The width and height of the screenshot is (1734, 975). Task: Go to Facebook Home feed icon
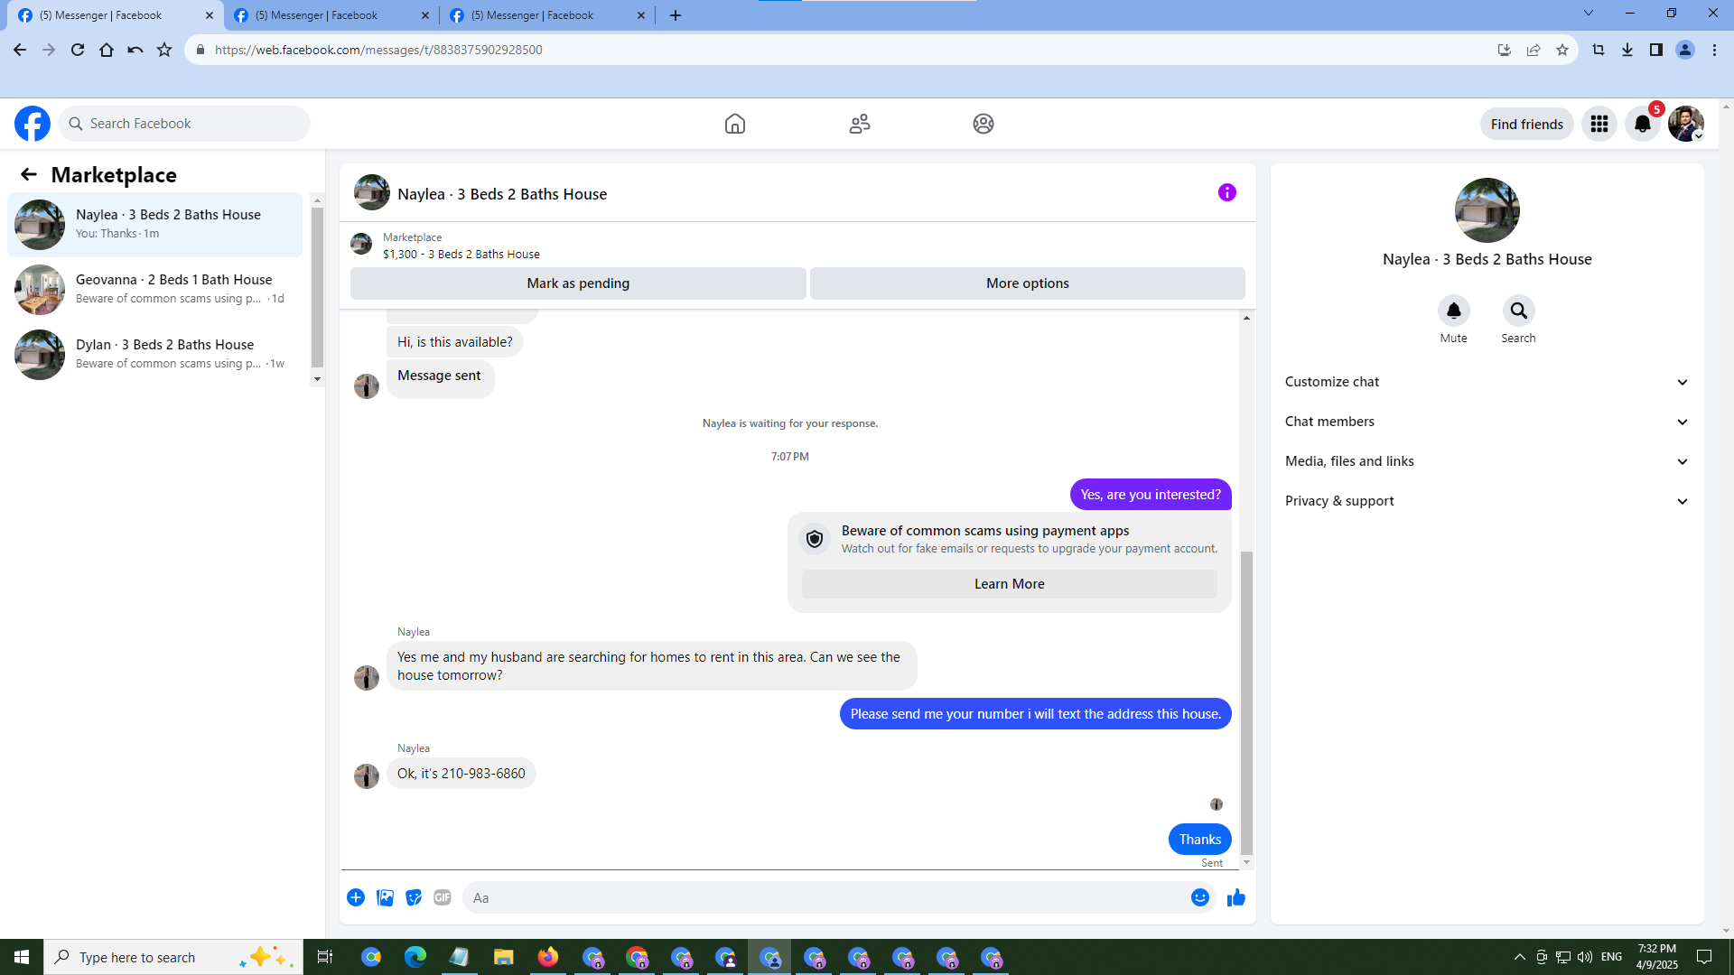click(x=735, y=124)
